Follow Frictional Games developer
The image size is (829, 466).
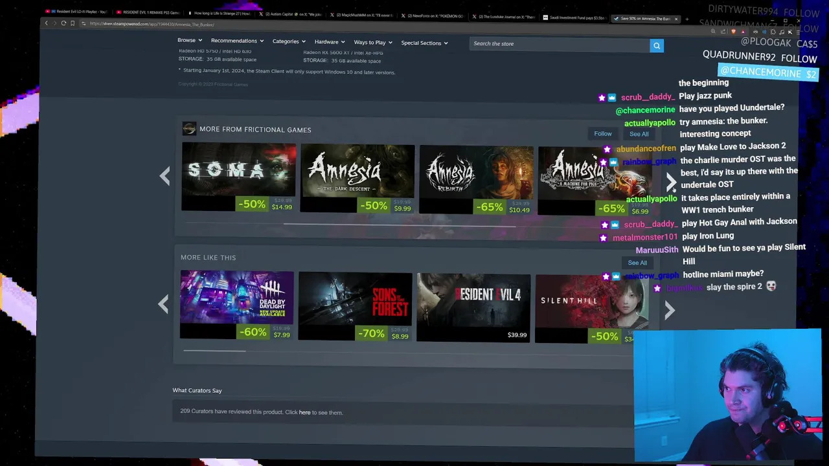point(602,134)
